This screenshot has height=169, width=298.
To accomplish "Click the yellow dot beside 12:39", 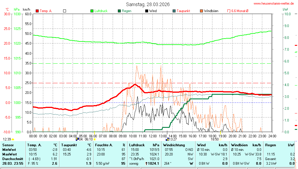I will tap(13, 139).
